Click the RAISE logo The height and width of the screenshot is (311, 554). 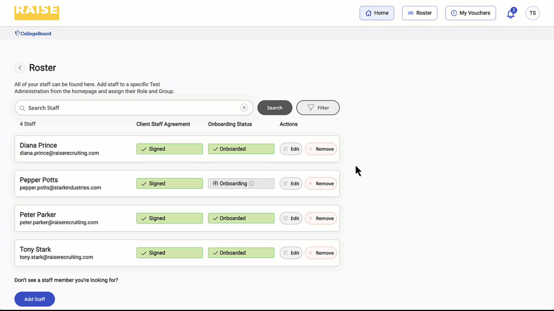point(37,12)
